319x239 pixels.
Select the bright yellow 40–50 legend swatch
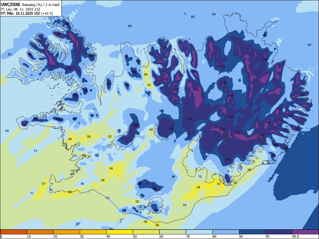[x=120, y=232]
